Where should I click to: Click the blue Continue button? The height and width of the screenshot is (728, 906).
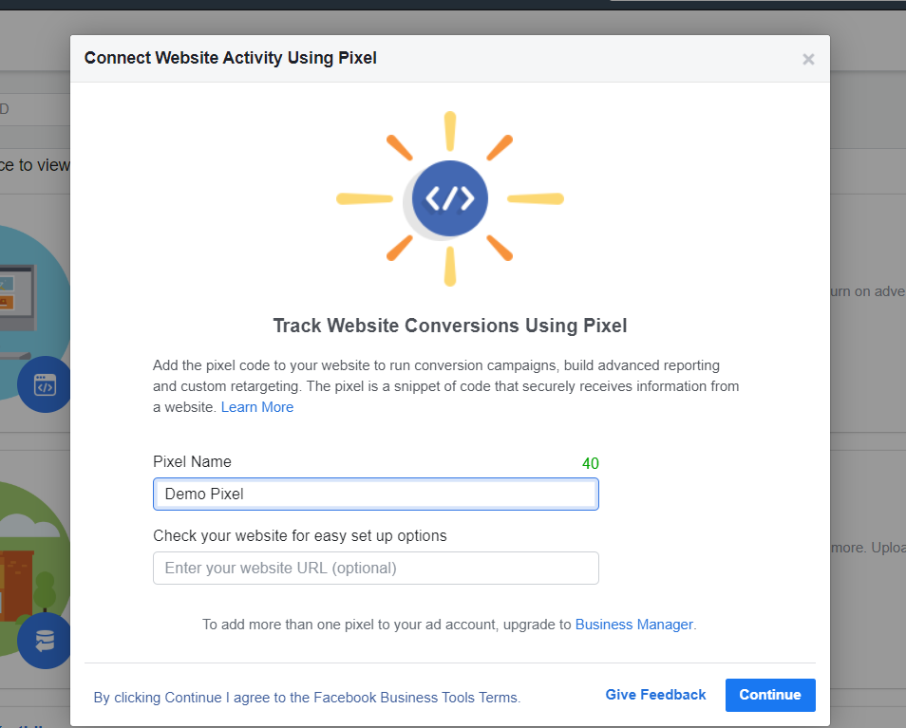(770, 695)
